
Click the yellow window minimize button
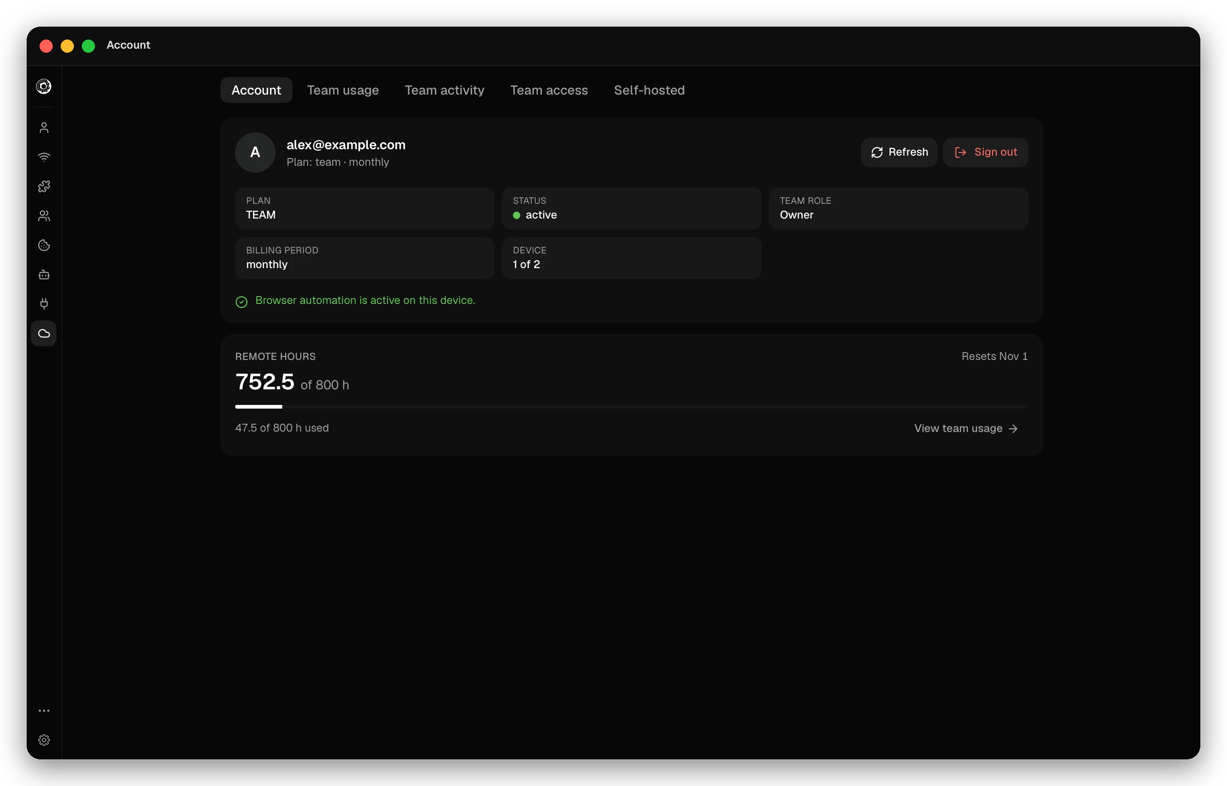(x=68, y=46)
